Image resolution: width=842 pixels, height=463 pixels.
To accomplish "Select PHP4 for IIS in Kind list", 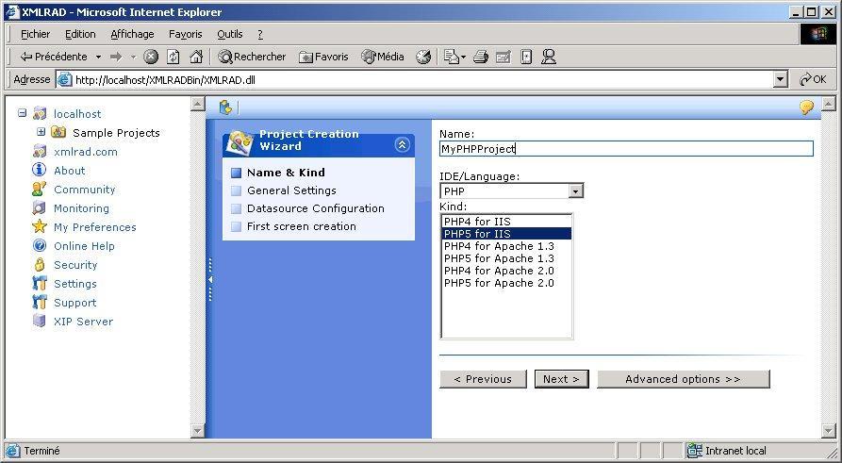I will (x=477, y=222).
